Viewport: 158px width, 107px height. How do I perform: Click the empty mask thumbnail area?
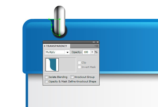coord(67,65)
